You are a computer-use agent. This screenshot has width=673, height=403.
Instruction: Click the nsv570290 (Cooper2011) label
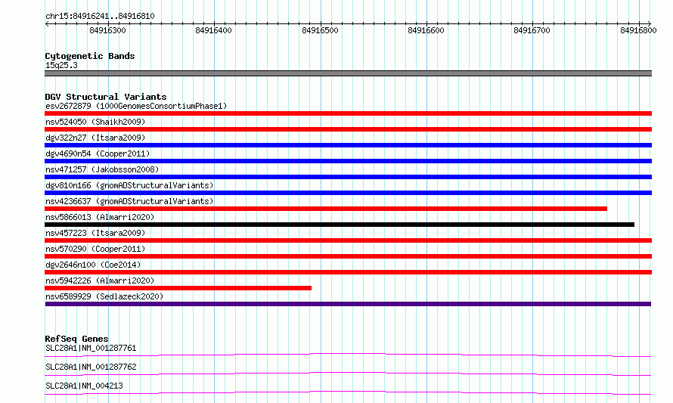(95, 249)
